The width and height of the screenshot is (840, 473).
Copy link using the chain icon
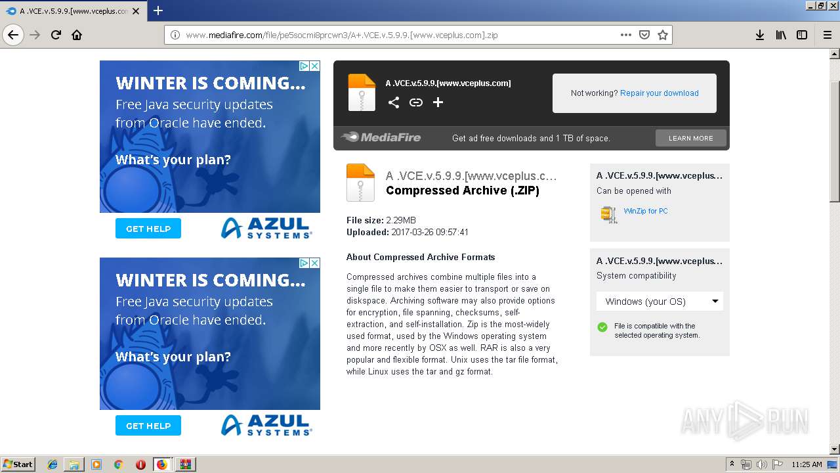coord(416,102)
